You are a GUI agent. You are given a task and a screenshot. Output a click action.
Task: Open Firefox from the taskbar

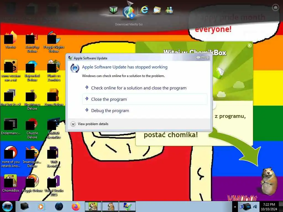point(76,206)
